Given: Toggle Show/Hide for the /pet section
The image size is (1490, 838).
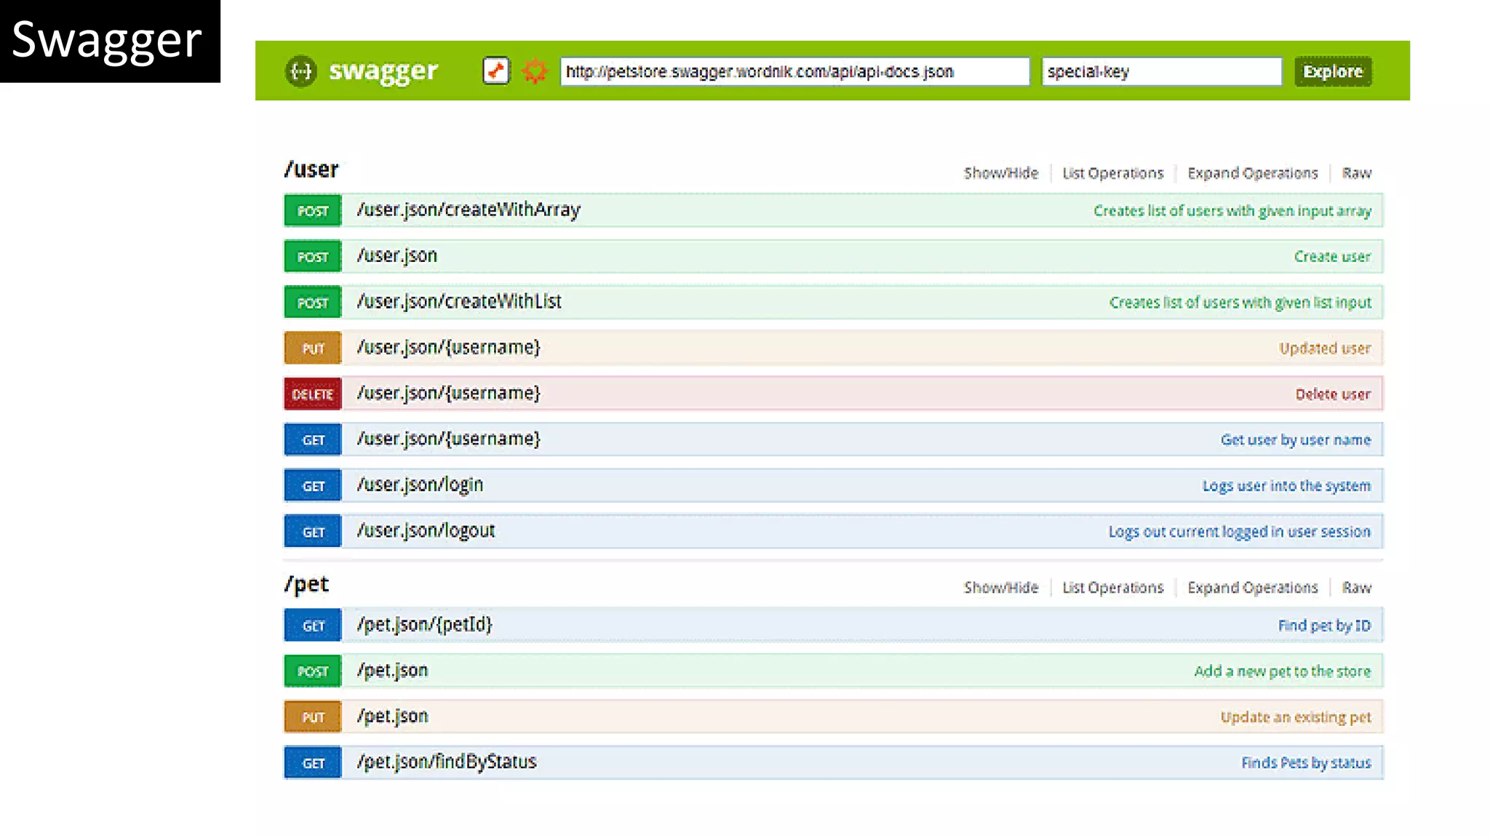Looking at the screenshot, I should 1001,588.
